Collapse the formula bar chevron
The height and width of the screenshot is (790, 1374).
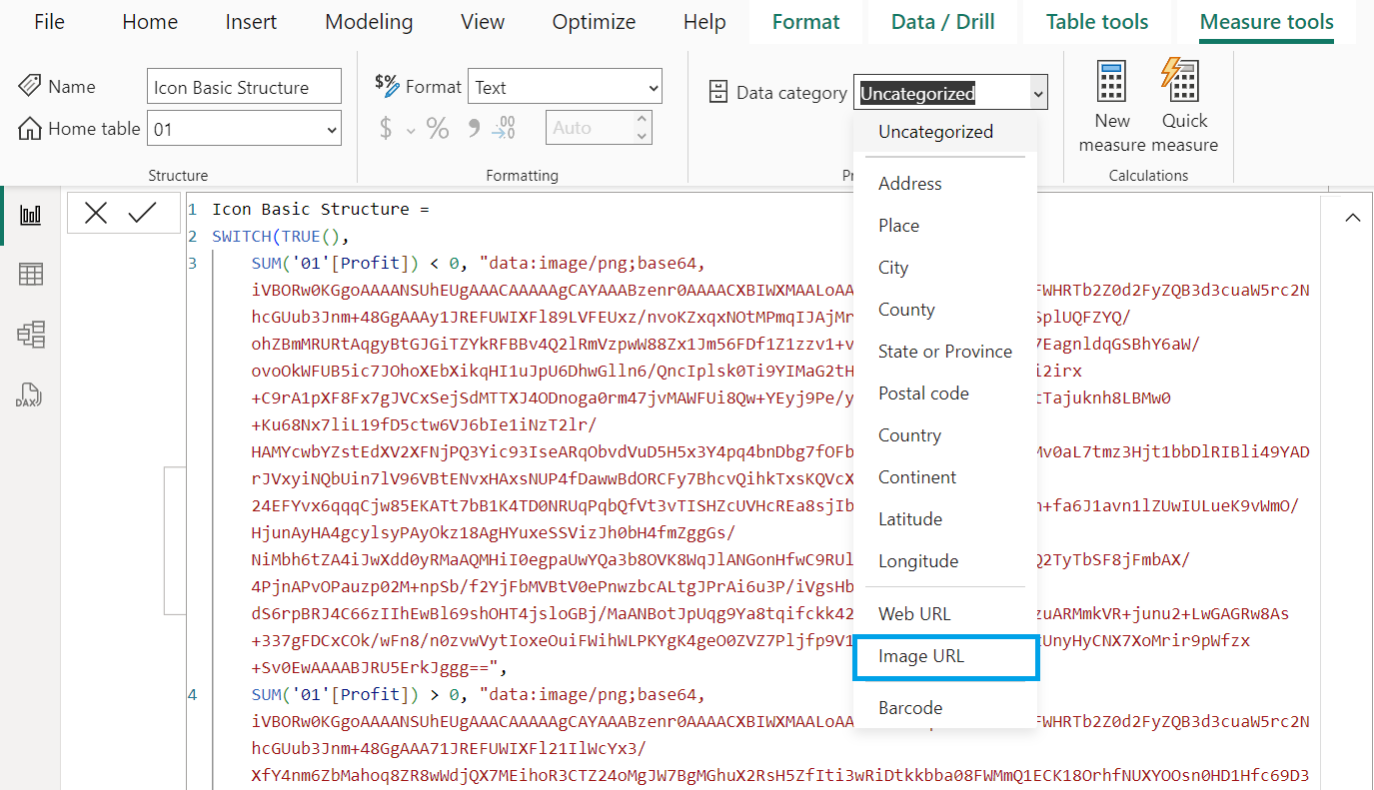coord(1353,218)
